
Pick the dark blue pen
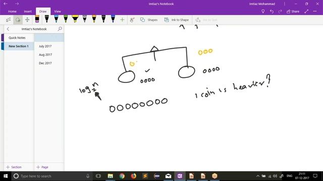tap(113, 19)
